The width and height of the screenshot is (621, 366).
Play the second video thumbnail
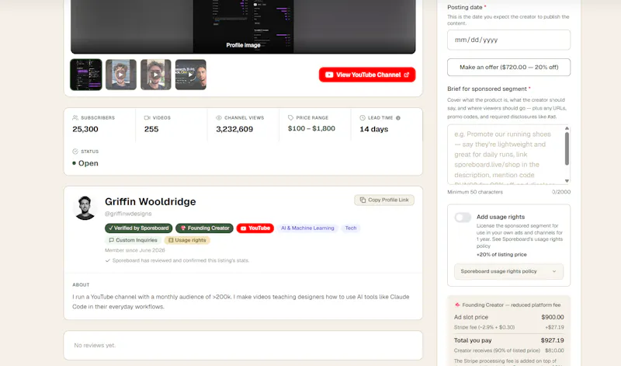(x=121, y=75)
